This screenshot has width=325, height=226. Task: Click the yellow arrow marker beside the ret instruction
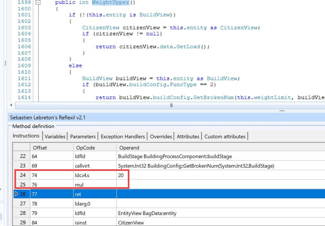(x=17, y=194)
